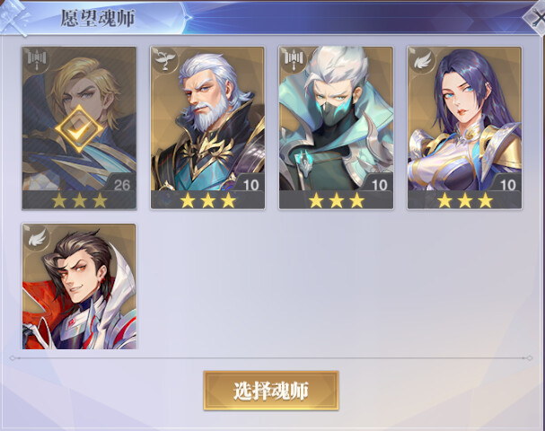Click the tower class icon on the blonde hero card
This screenshot has height=431, width=545.
pyautogui.click(x=36, y=60)
